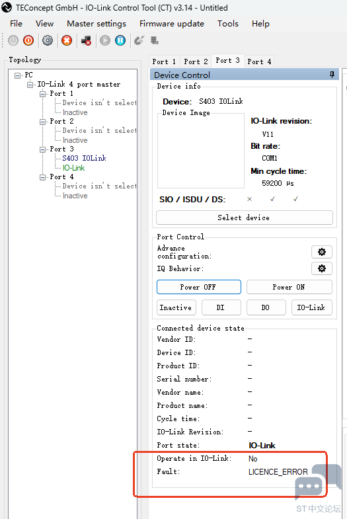Click the grey magnet search icon
The height and width of the screenshot is (519, 347).
[139, 41]
